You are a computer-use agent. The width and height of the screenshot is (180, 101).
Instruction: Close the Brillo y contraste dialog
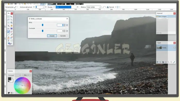point(67,19)
